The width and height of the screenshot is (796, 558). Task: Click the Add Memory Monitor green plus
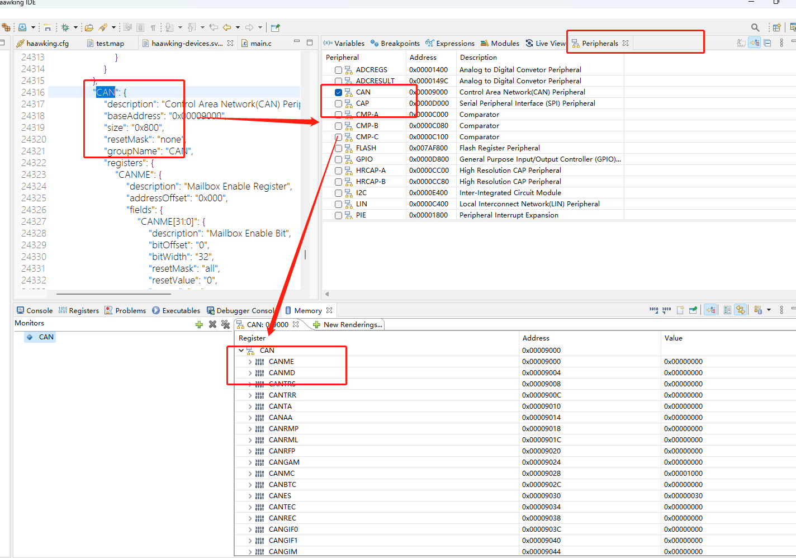click(199, 324)
